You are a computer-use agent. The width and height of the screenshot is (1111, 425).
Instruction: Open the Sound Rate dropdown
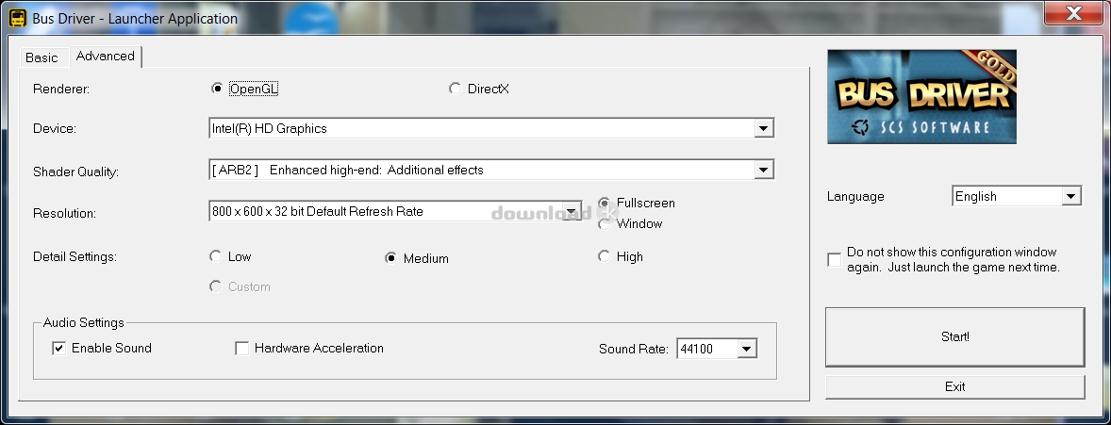tap(747, 350)
